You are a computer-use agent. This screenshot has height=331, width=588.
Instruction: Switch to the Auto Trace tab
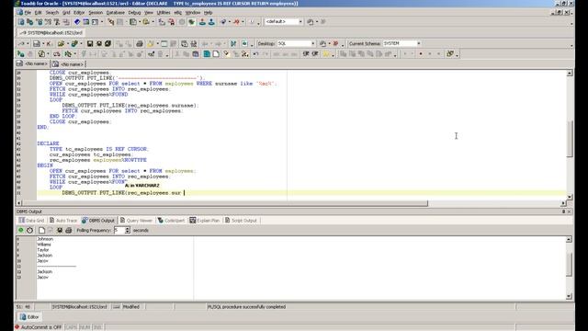tap(63, 221)
